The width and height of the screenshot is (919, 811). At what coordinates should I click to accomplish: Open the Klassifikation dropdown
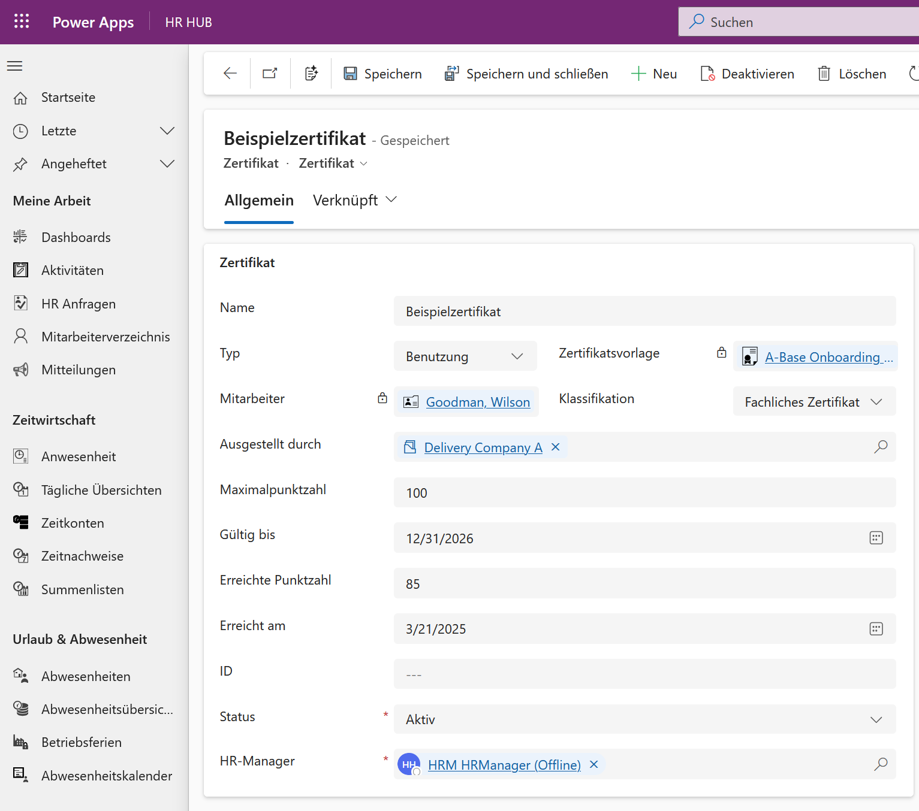pyautogui.click(x=813, y=402)
